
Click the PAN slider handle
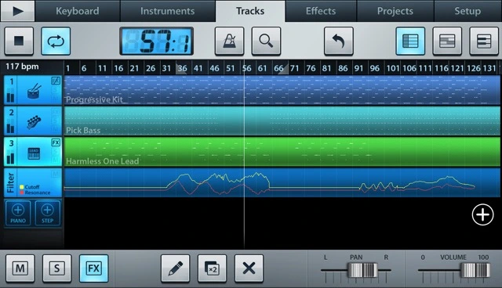tap(362, 270)
